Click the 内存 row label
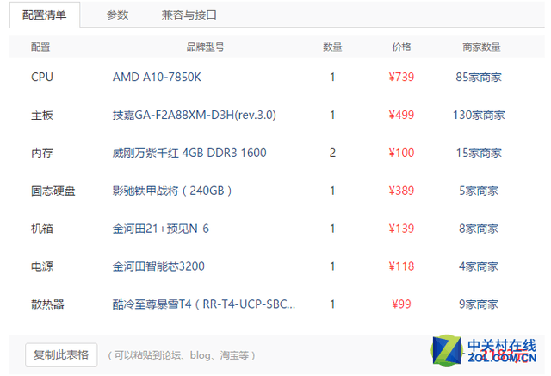Screen dimensions: 551x376 pyautogui.click(x=42, y=154)
